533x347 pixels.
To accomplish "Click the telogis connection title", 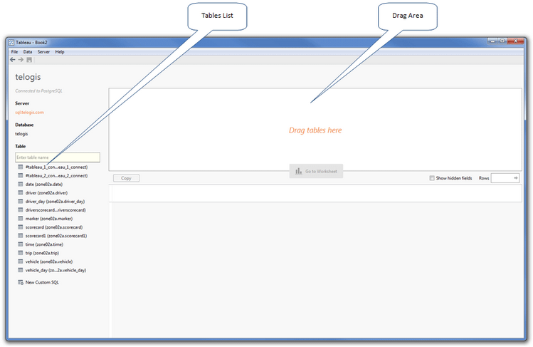I will (x=28, y=77).
